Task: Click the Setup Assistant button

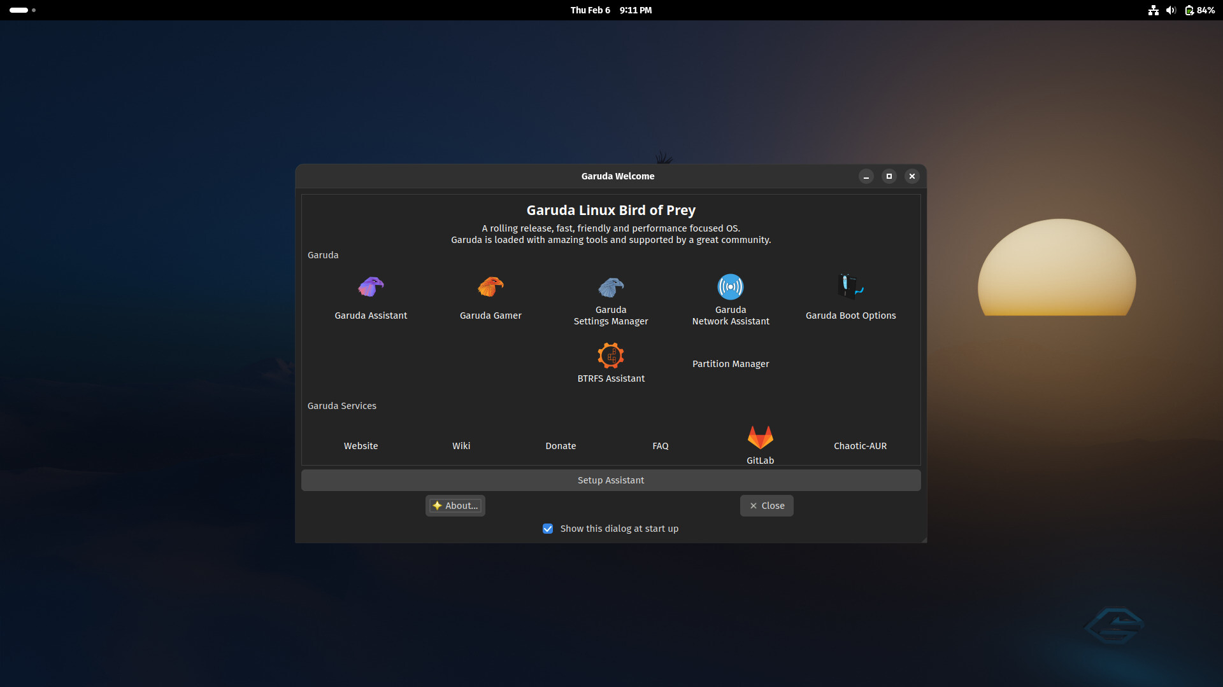Action: point(611,480)
